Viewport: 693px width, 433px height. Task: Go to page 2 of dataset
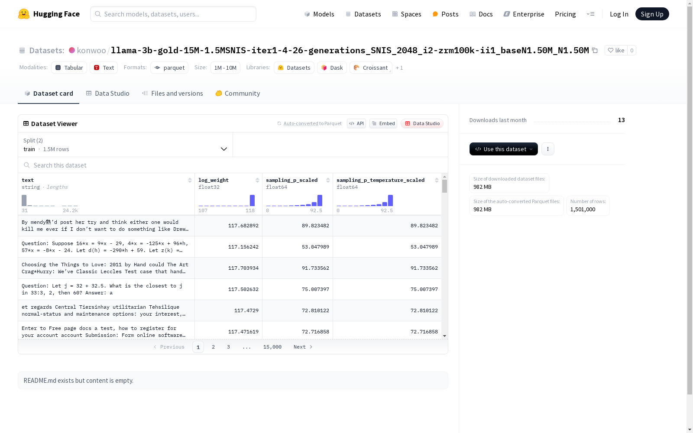(x=213, y=347)
